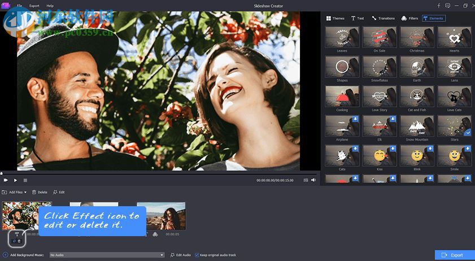Click the filter effect icon near 00:00:05
This screenshot has height=261, width=475.
tap(155, 234)
